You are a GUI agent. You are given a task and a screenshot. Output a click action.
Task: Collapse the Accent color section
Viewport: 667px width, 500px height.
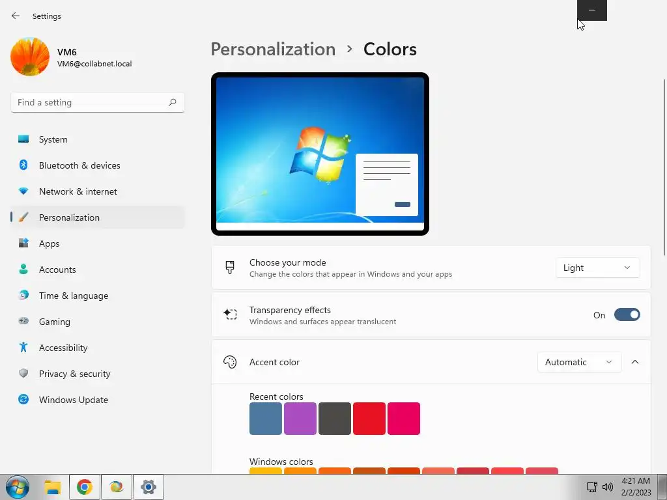pos(635,362)
